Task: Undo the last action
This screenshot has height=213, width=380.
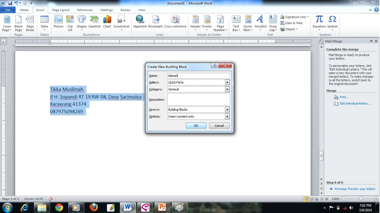Action: click(x=16, y=3)
